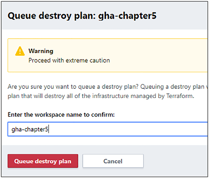Click the word 'gha-chapter5' in the dialog title
209x178 pixels.
coord(127,16)
